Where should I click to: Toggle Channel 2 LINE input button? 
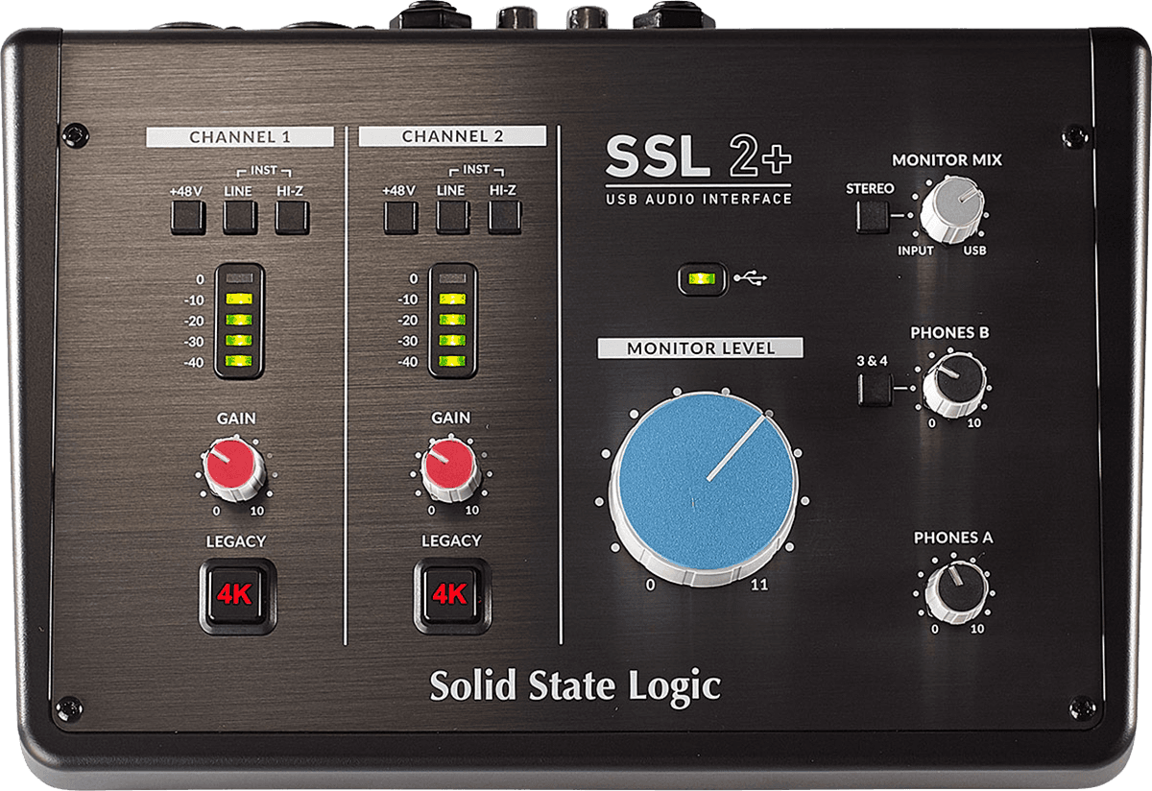pyautogui.click(x=453, y=218)
